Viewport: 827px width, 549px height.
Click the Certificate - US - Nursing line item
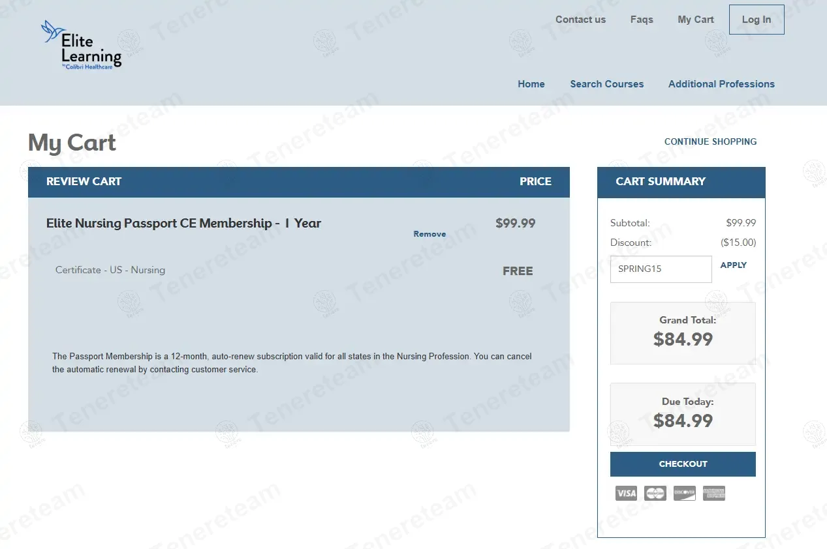(110, 270)
